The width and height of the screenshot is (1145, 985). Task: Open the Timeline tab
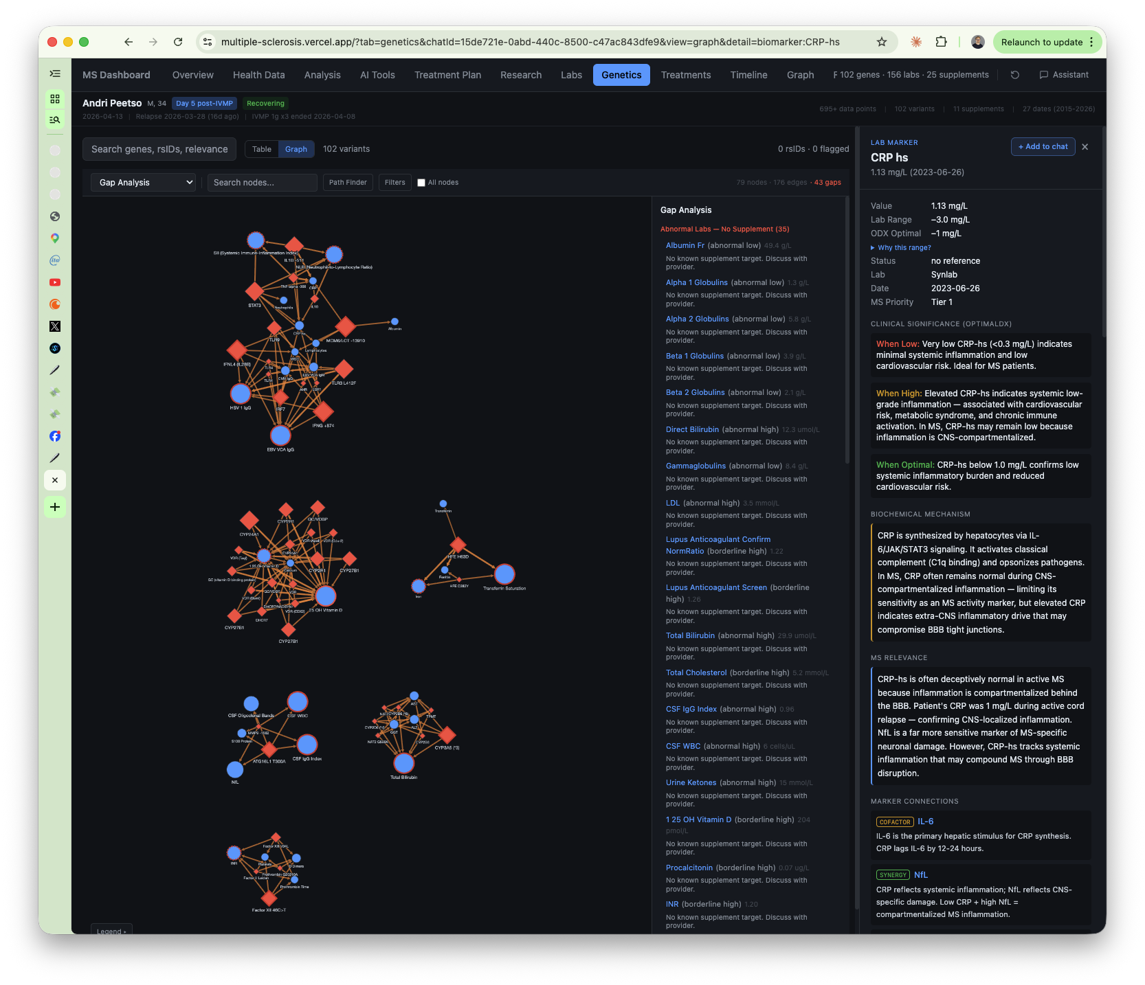[x=748, y=75]
